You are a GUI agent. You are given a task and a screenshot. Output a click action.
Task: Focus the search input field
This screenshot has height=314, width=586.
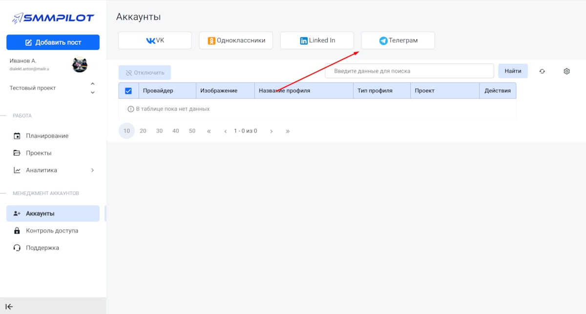point(410,71)
